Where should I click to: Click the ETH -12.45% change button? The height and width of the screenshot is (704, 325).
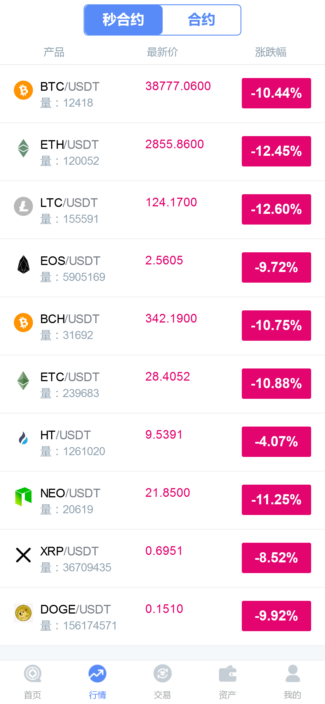[x=276, y=151]
